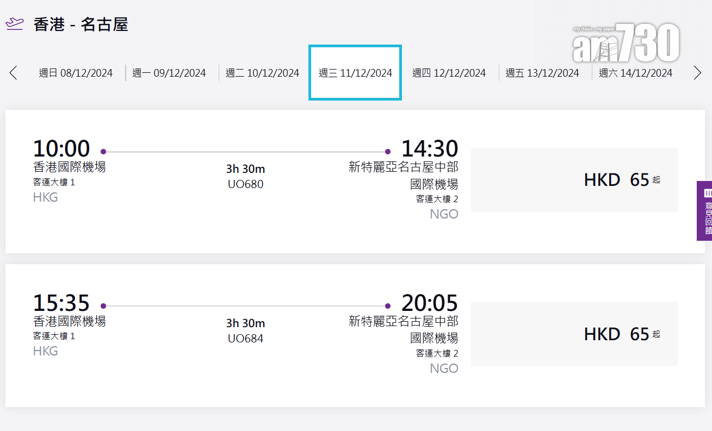Select Monday 09/12/2024 date tab

click(169, 73)
